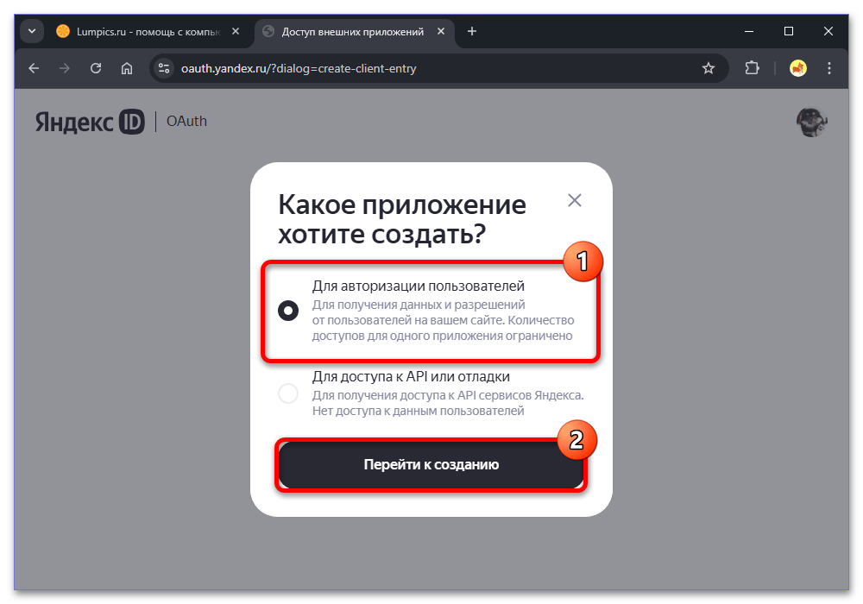Image resolution: width=863 pixels, height=604 pixels.
Task: Expand the tab search dropdown
Action: click(32, 31)
